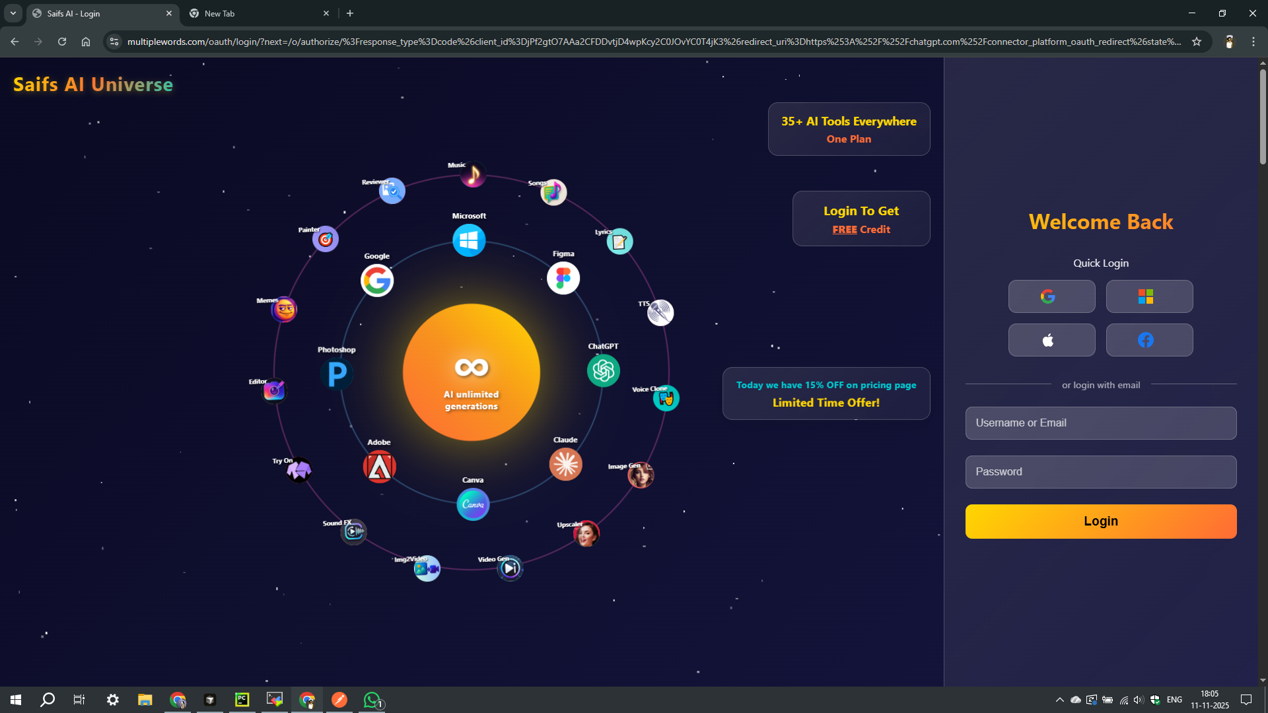
Task: Open the taskbar clock and date
Action: click(x=1210, y=700)
